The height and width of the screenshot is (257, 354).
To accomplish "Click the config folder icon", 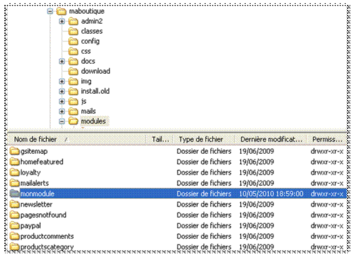I will coord(73,41).
